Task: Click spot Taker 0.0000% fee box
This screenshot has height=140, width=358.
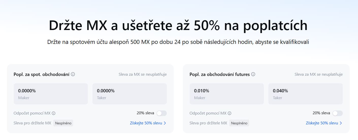Action: tap(129, 94)
